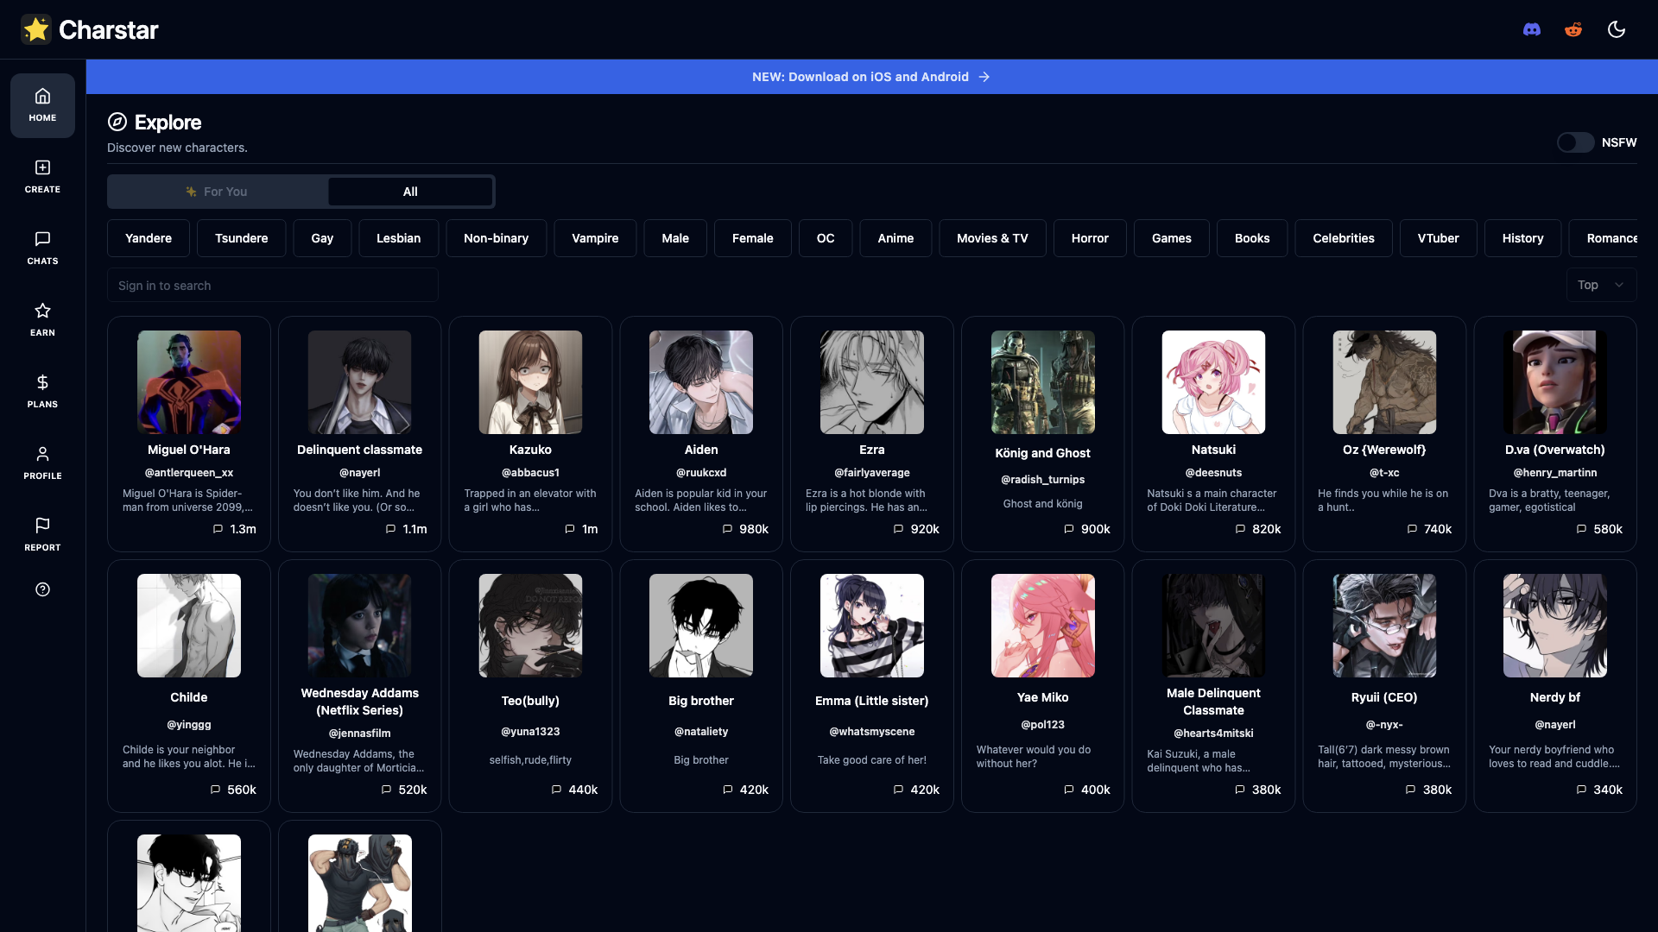This screenshot has height=932, width=1658.
Task: Click the Horror category filter
Action: [1090, 238]
